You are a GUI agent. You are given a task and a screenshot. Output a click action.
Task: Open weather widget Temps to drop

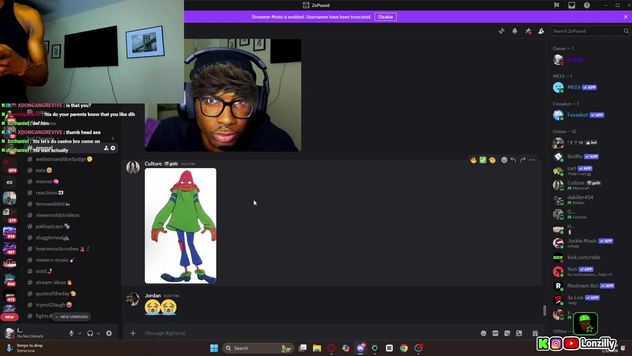tap(25, 348)
